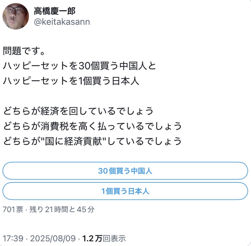Click the ハッピーセットを30個買う中国人と line
The image size is (251, 246).
(79, 66)
